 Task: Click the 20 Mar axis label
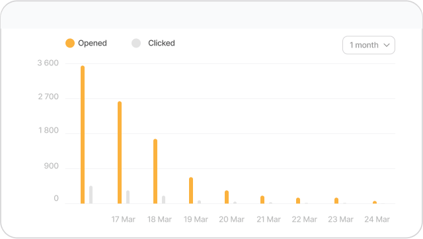point(232,219)
